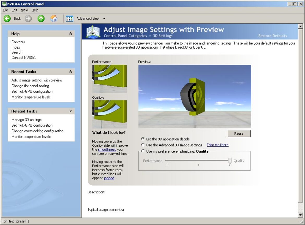The image size is (305, 225).
Task: Click the Pause button
Action: 239,134
